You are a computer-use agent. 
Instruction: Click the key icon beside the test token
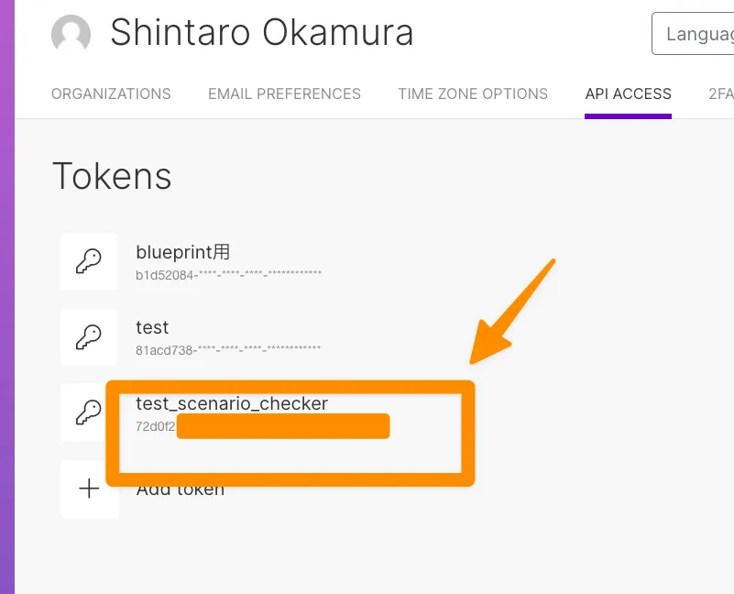pyautogui.click(x=89, y=338)
